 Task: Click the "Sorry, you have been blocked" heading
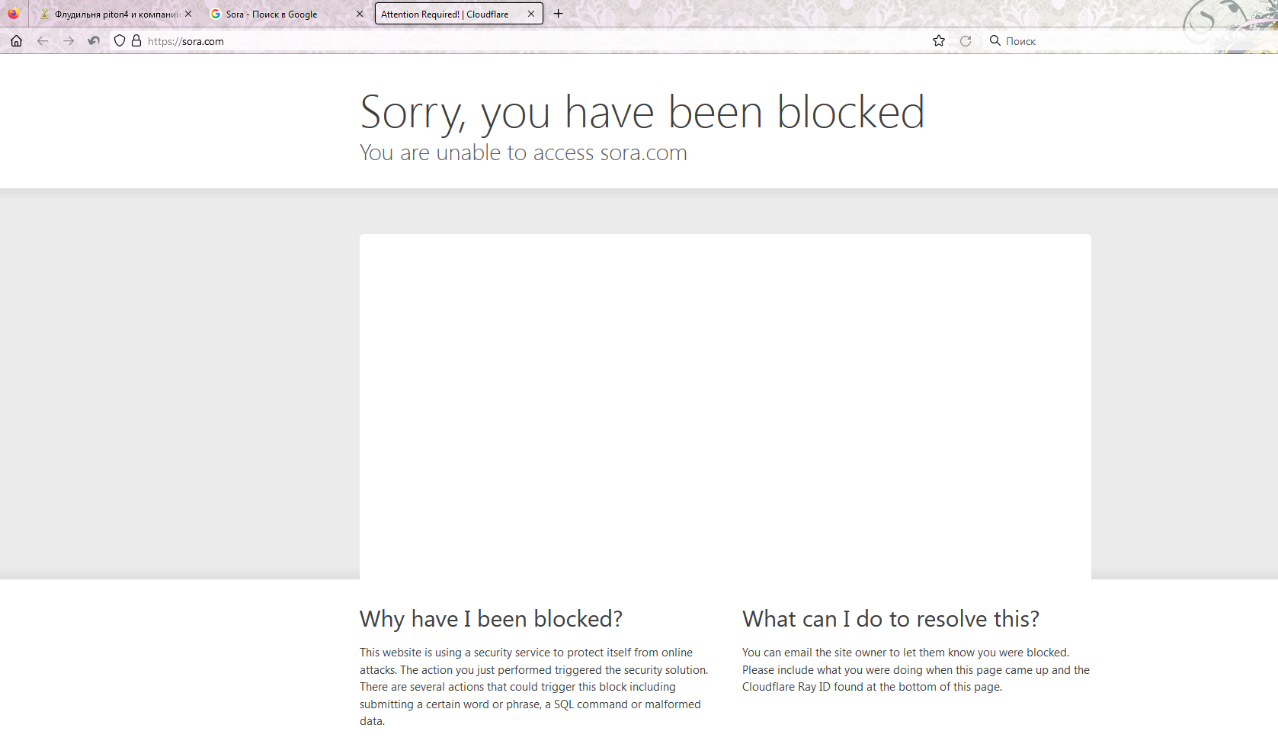click(x=642, y=112)
